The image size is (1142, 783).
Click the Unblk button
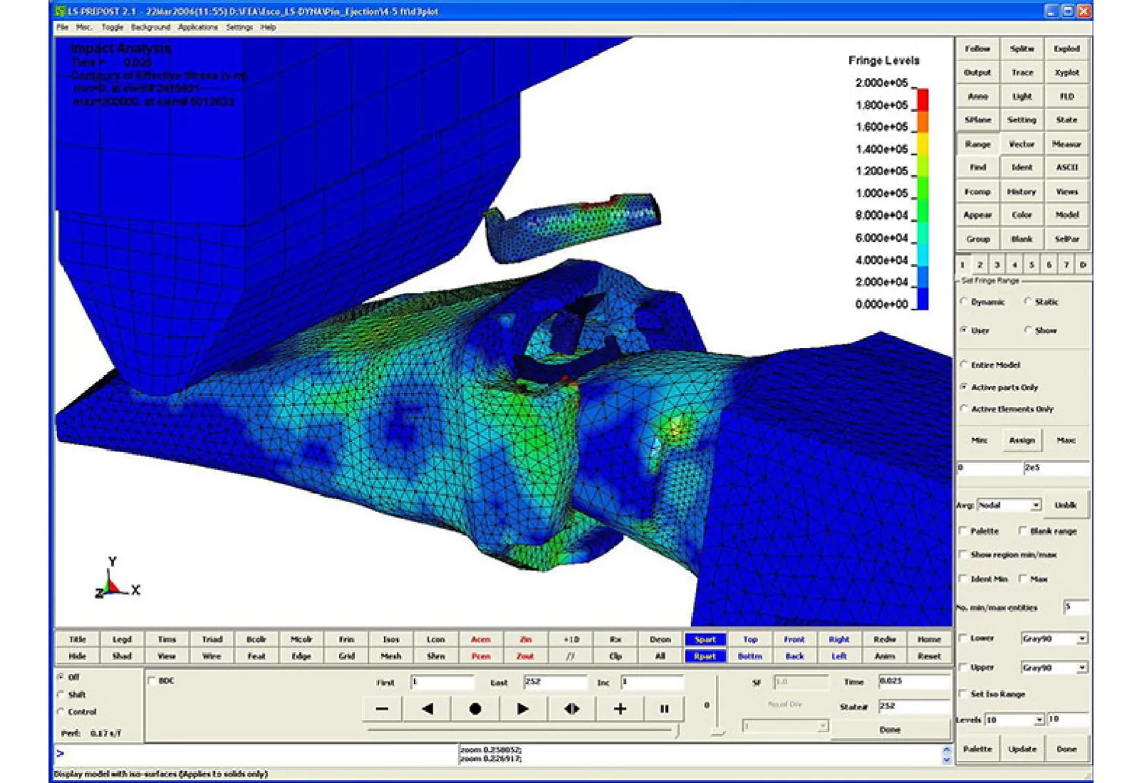pos(1066,505)
